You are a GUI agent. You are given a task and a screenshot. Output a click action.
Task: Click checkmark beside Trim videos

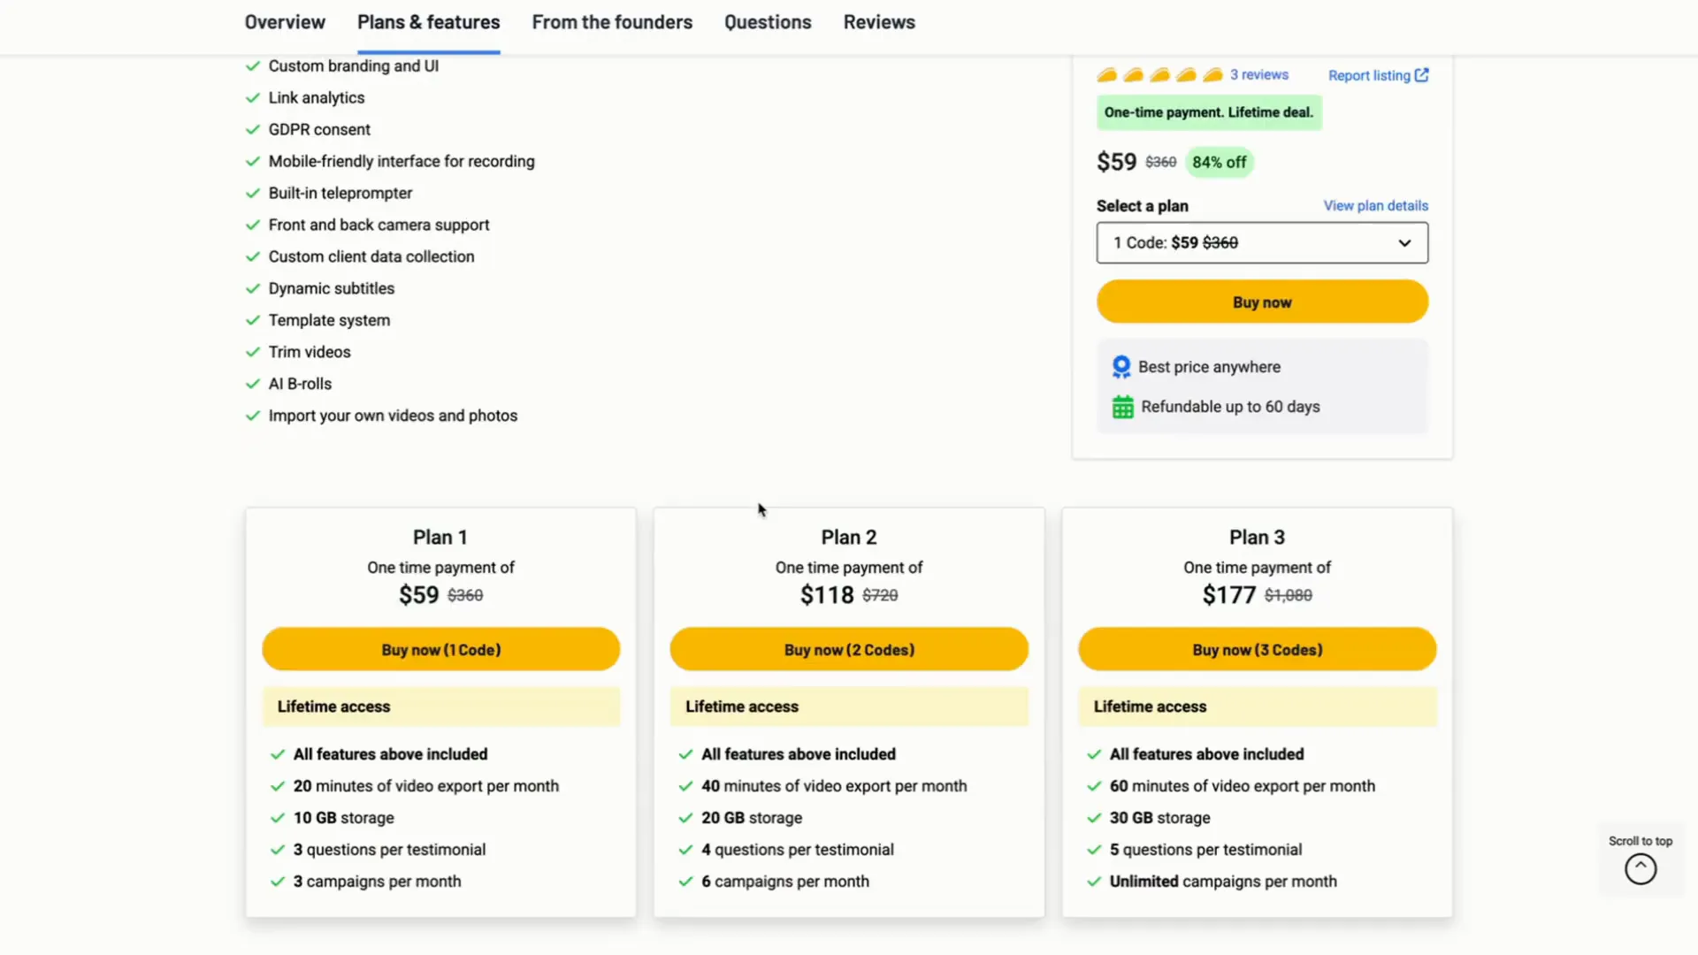click(253, 353)
